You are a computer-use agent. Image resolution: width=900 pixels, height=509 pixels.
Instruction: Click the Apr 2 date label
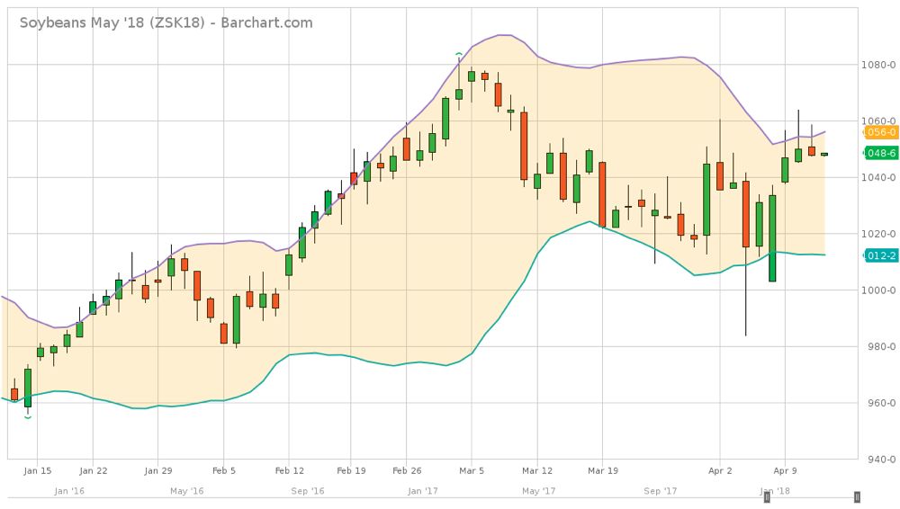(x=720, y=471)
